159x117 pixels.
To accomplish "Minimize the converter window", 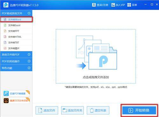I will pos(146,4).
